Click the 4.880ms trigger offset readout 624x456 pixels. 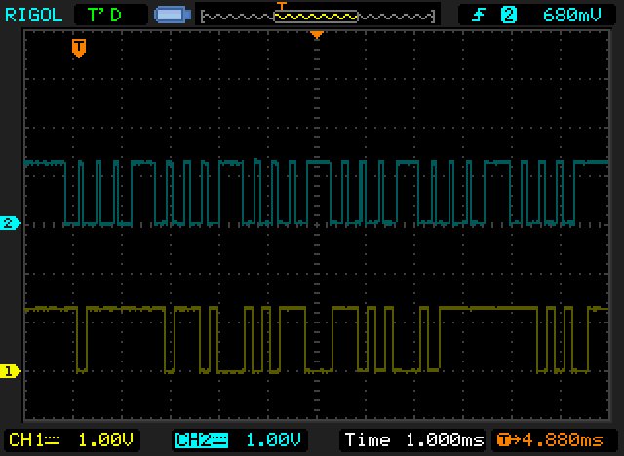pyautogui.click(x=550, y=440)
